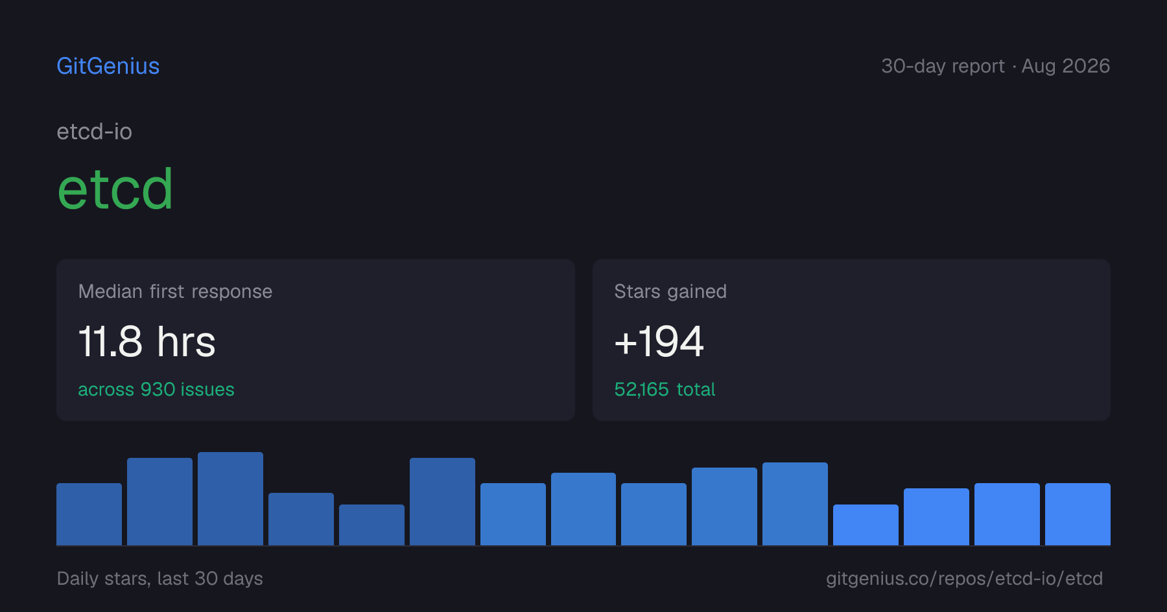
Task: Click the "52,165 total" subtext
Action: pyautogui.click(x=665, y=389)
